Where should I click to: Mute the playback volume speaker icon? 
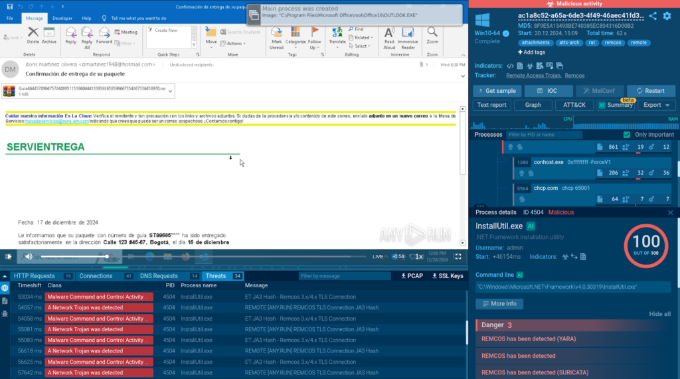(x=29, y=256)
